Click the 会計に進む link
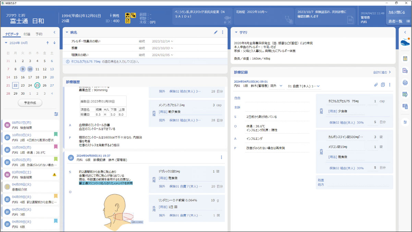Image resolution: width=412 pixels, height=232 pixels. click(x=382, y=72)
